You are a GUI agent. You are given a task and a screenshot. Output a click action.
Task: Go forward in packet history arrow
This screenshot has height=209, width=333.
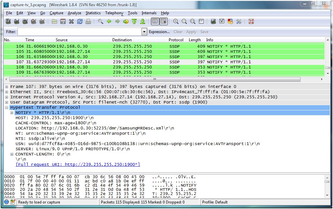tap(117, 21)
